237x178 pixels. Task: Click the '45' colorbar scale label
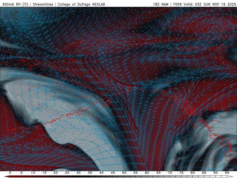(x=113, y=173)
